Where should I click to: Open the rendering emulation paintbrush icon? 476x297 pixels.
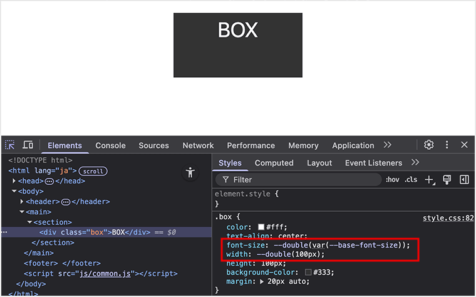[447, 180]
